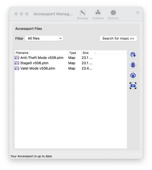Click the camera screenshot icon
Image resolution: width=152 pixels, height=170 pixels.
(133, 86)
